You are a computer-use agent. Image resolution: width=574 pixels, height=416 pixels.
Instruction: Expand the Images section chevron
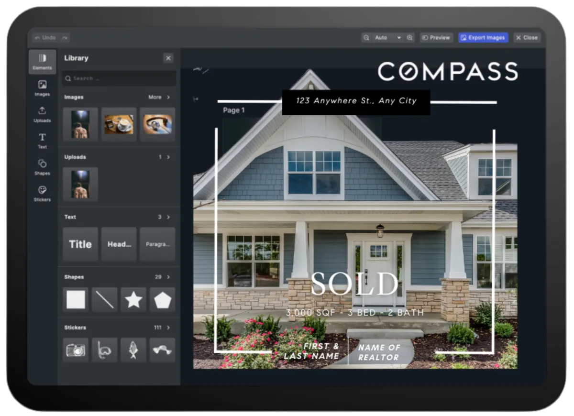168,97
